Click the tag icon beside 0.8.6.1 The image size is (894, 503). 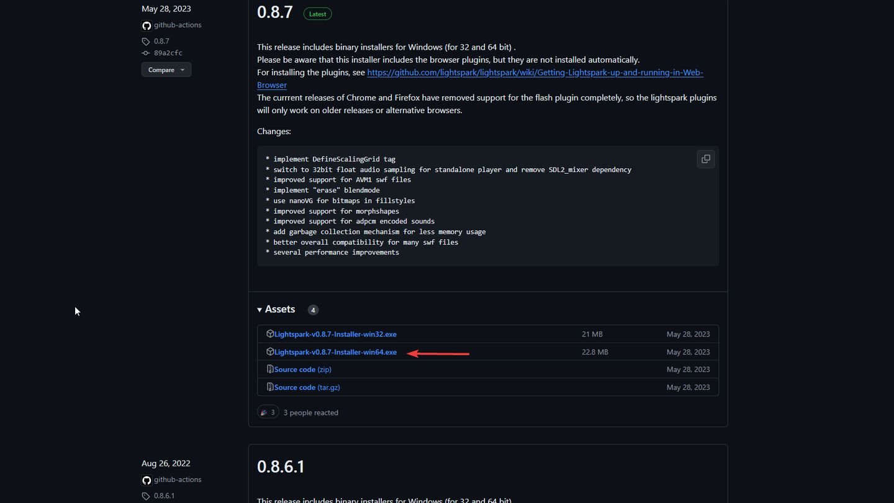pos(146,496)
